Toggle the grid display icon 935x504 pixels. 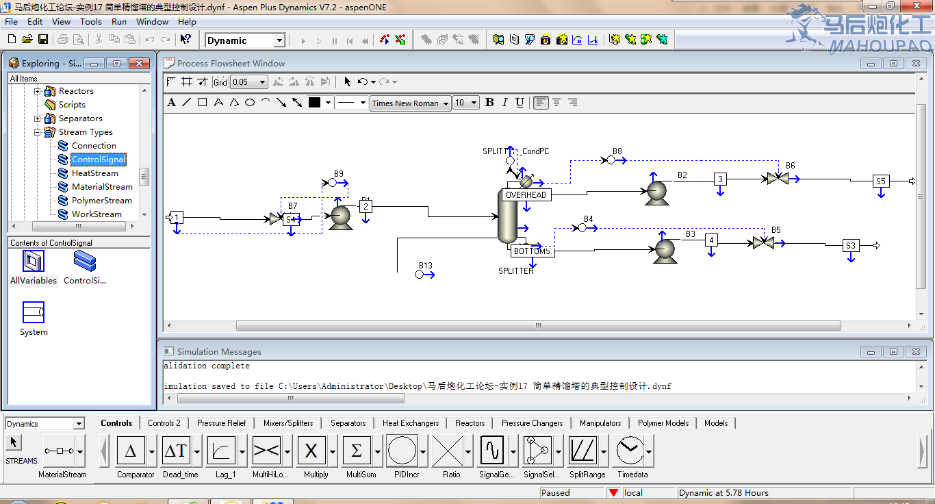[x=186, y=82]
